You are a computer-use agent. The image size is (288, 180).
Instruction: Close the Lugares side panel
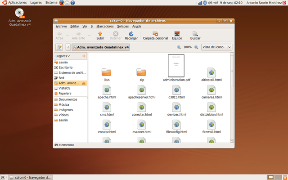click(x=84, y=56)
